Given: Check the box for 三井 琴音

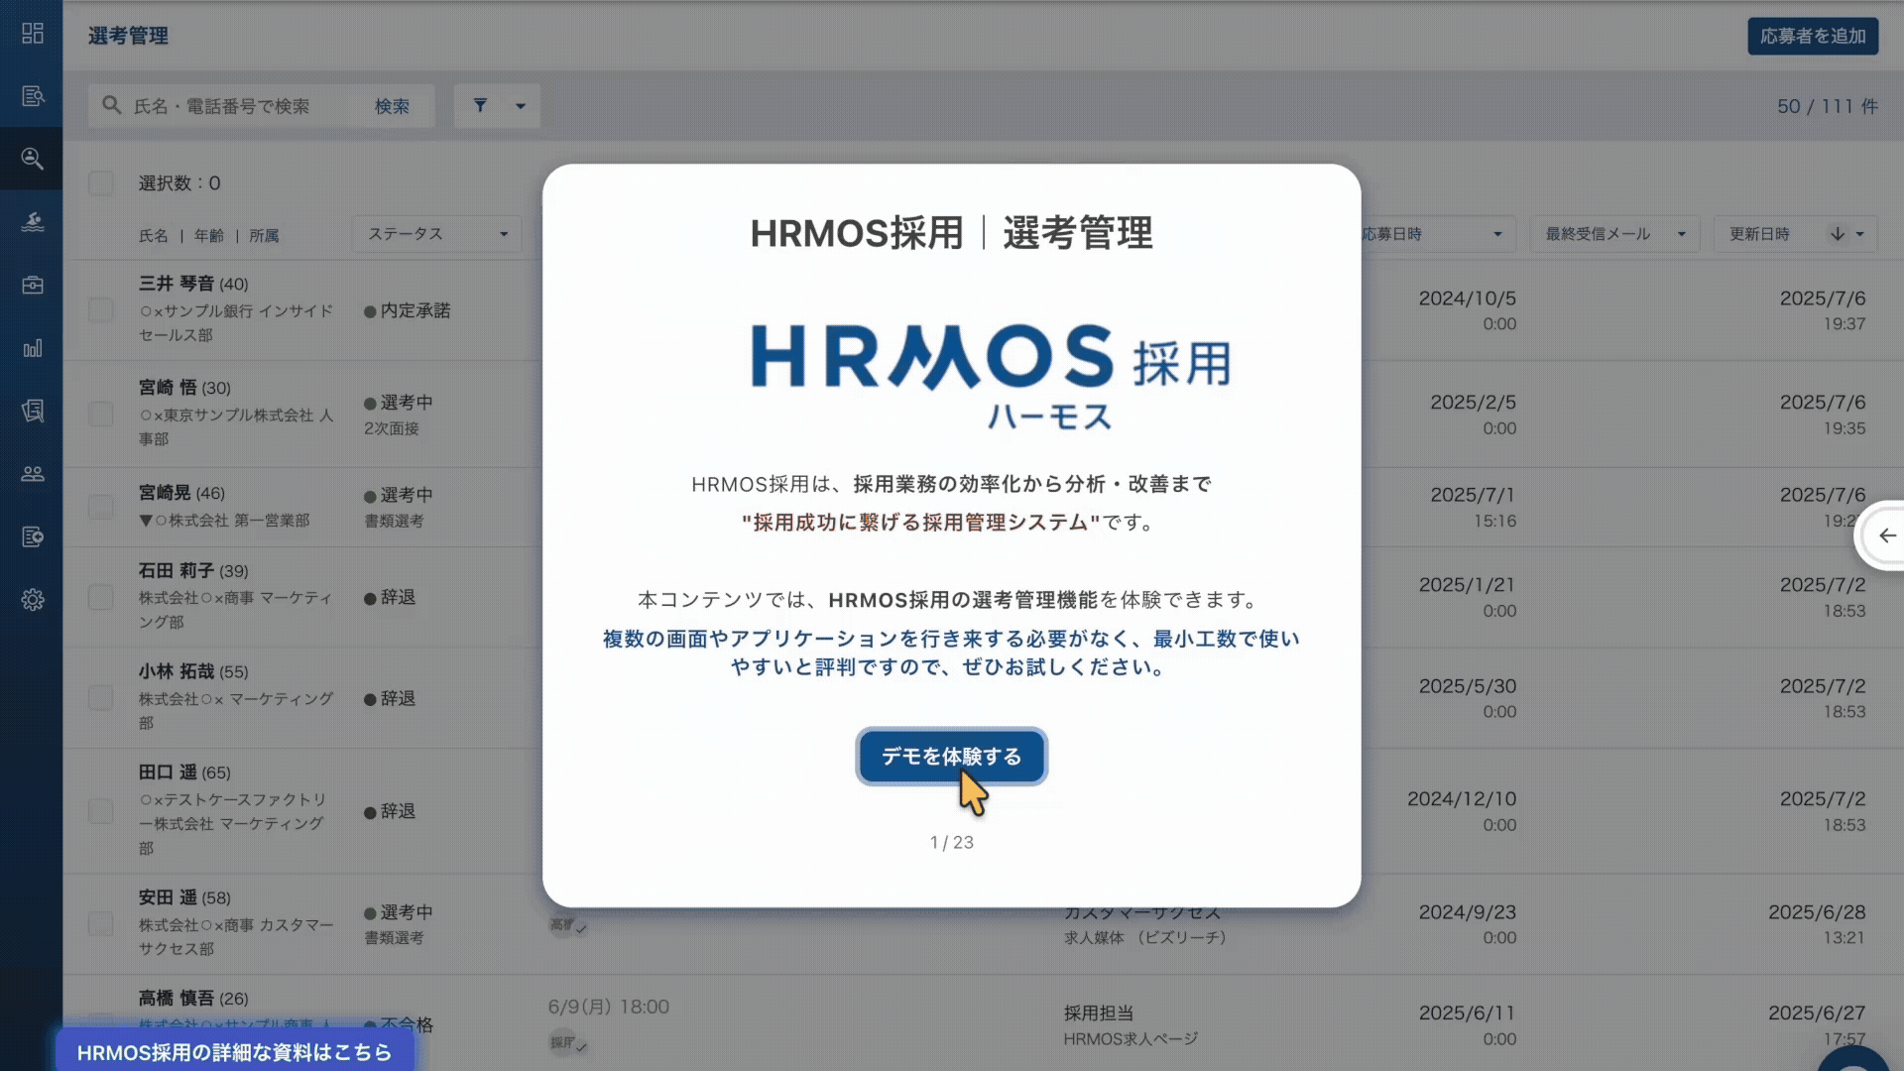Looking at the screenshot, I should point(101,309).
